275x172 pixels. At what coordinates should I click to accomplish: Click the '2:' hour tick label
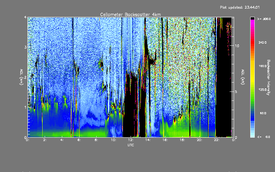45,140
